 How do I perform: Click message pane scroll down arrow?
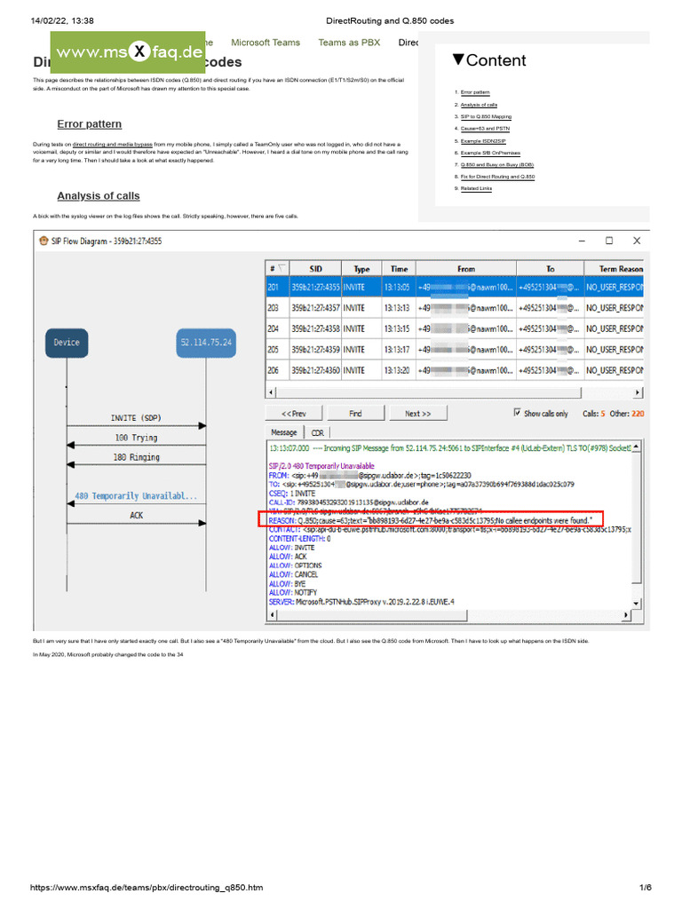[636, 604]
